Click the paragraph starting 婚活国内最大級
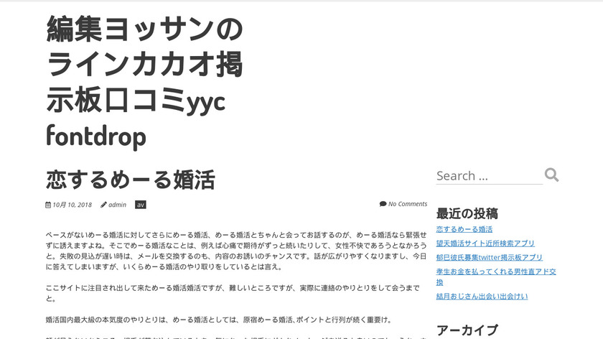This screenshot has height=339, width=603. 218,320
